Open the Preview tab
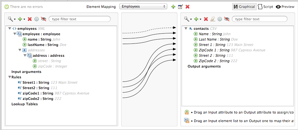 click(x=285, y=7)
